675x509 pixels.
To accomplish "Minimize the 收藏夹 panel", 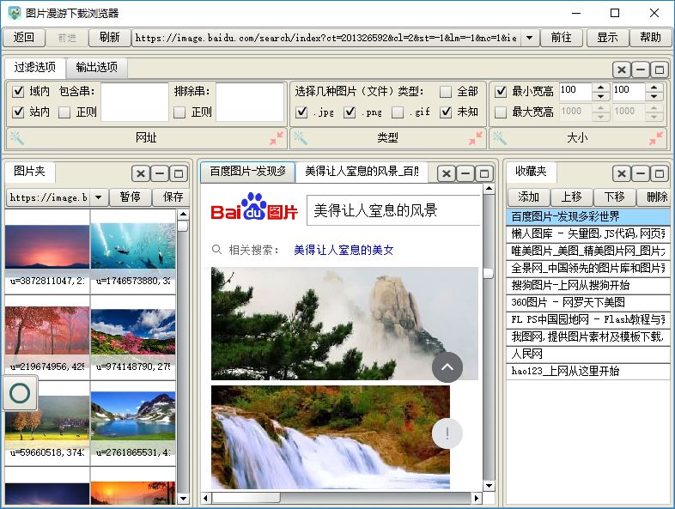I will tap(641, 174).
